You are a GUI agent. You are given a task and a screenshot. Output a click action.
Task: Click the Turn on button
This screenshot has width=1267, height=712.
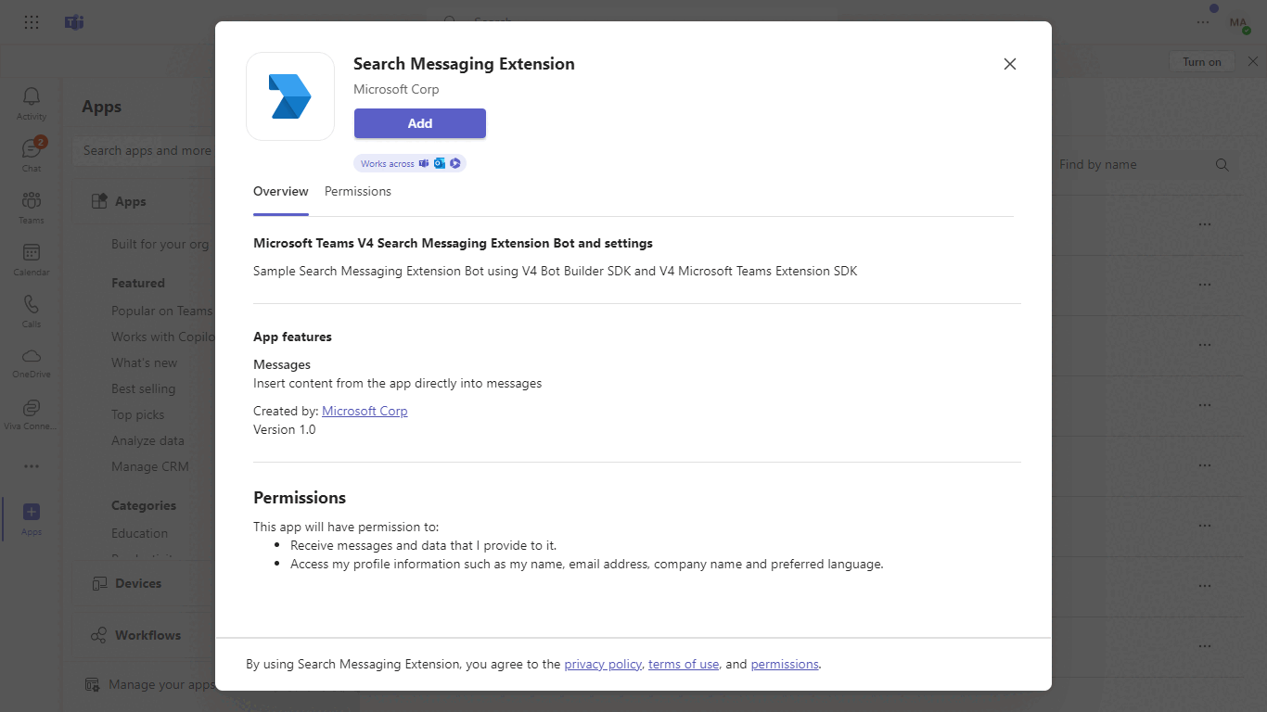pos(1201,60)
